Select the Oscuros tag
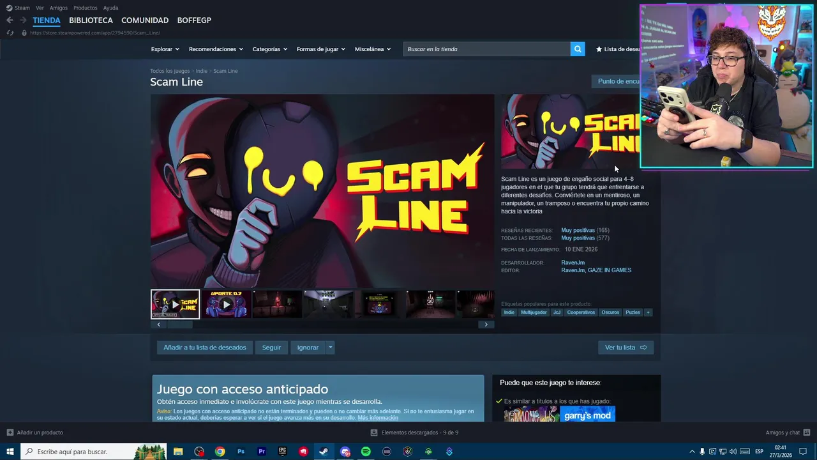Viewport: 817px width, 460px height. coord(610,312)
